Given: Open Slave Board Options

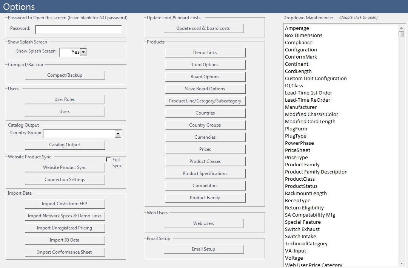Looking at the screenshot, I should coord(205,88).
